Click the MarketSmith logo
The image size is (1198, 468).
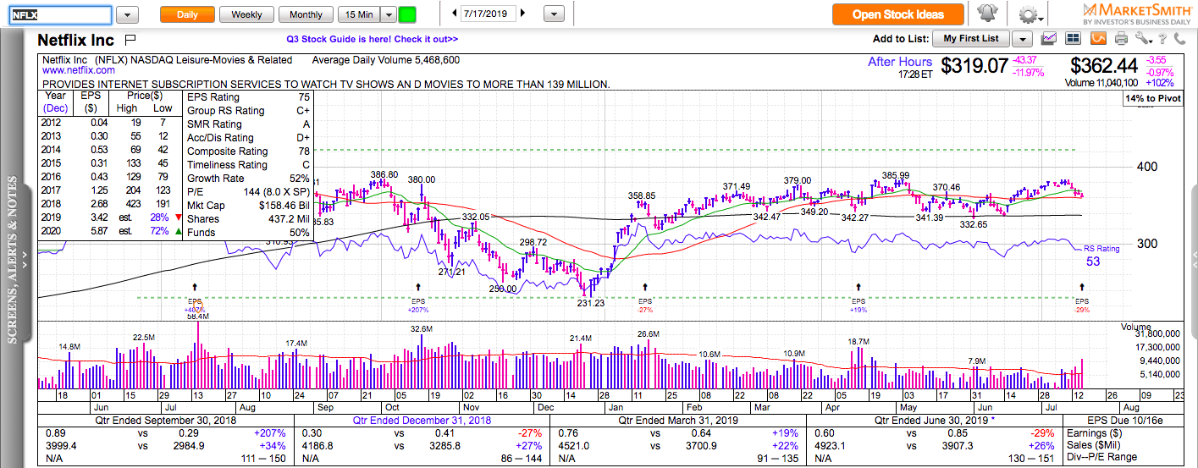pyautogui.click(x=1135, y=14)
